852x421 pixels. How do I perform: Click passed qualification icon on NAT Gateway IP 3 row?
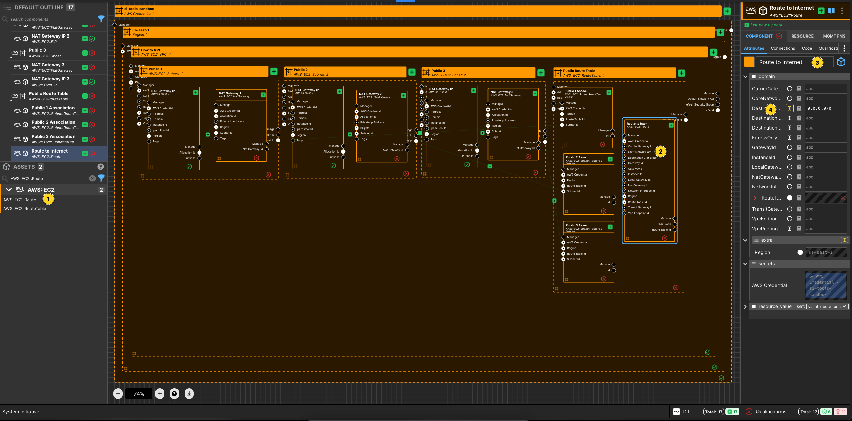(x=92, y=82)
